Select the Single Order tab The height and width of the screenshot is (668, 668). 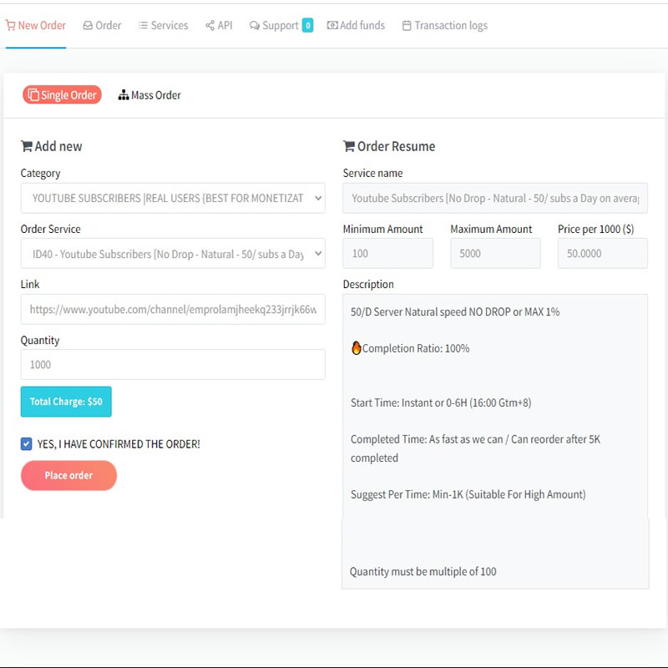coord(62,95)
